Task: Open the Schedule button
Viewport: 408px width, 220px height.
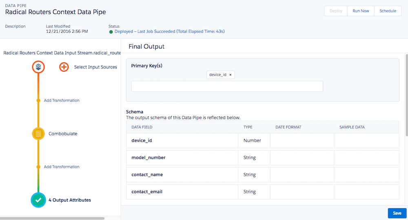Action: pos(388,11)
